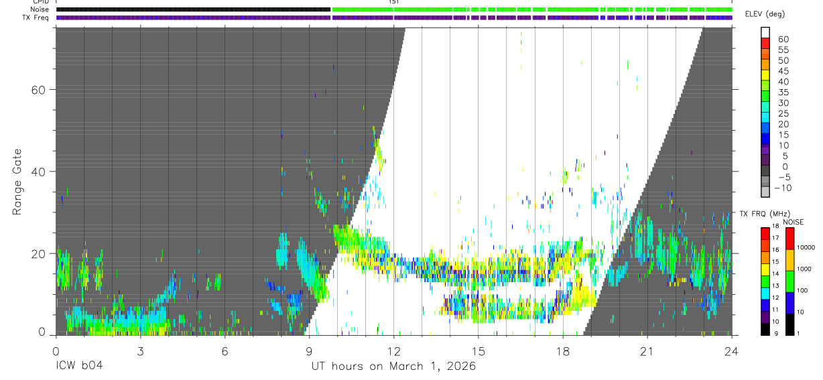Select the red segment of TX FRQ color bar
Image resolution: width=823 pixels, height=380 pixels.
click(765, 233)
